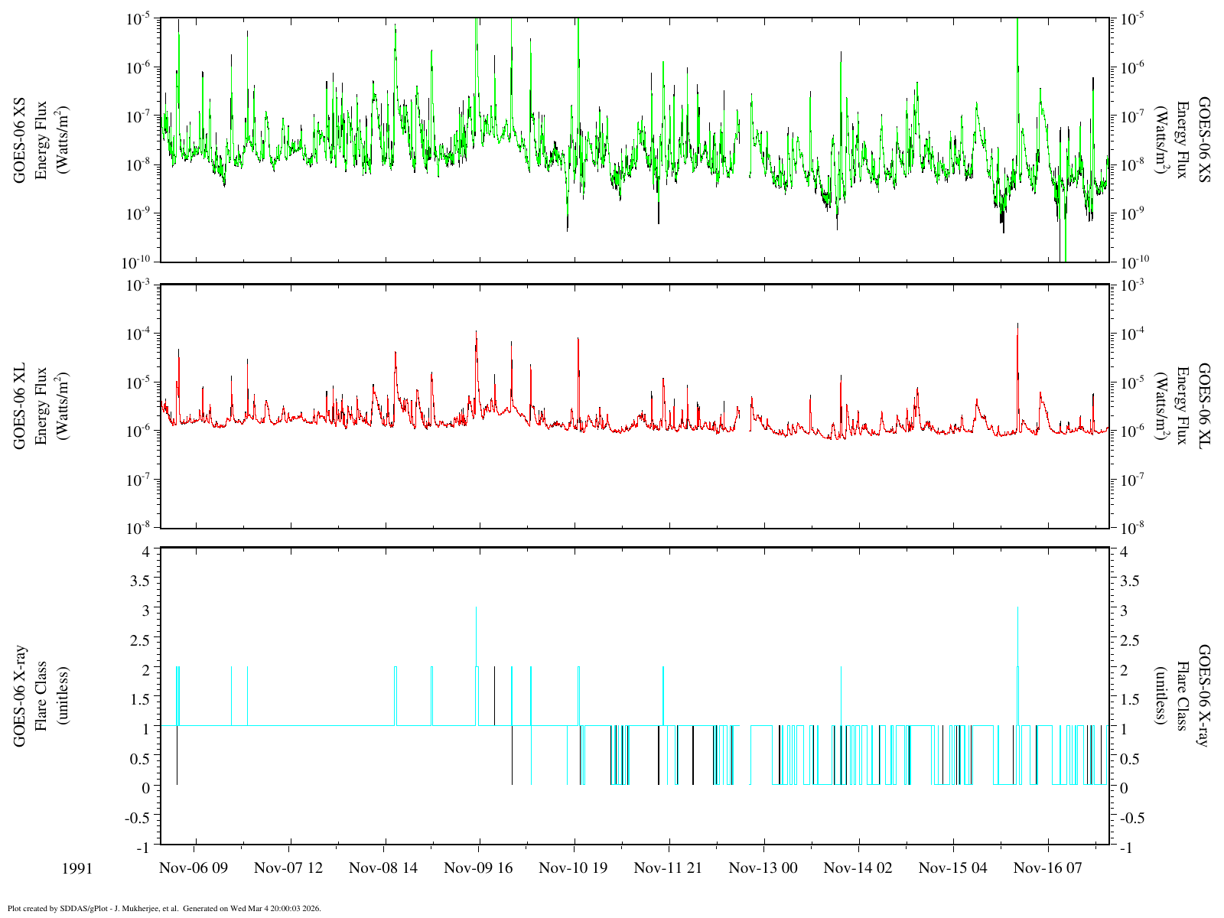Select the Nov-10 19 time tick label

pos(574,868)
